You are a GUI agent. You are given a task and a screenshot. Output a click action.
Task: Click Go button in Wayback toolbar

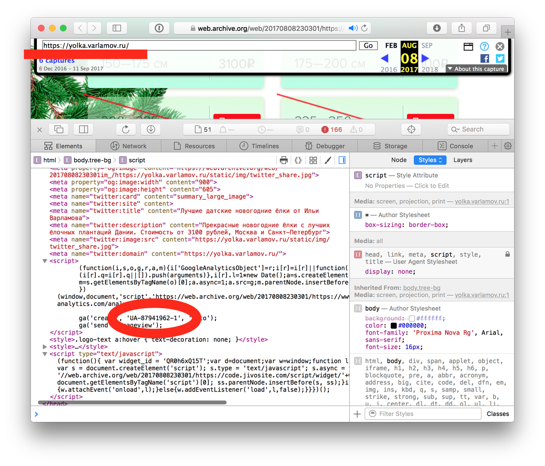pyautogui.click(x=368, y=45)
